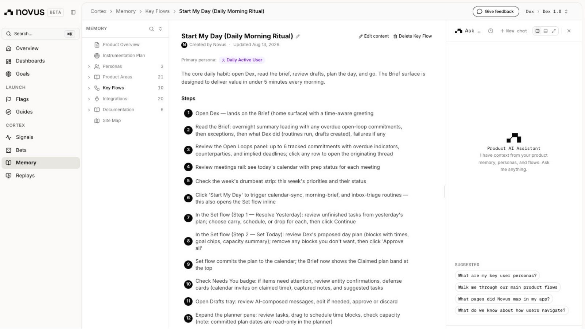The image size is (585, 329).
Task: Expand assistant to full screen
Action: tap(554, 31)
